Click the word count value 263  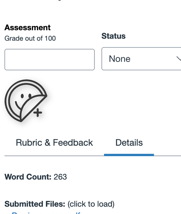point(60,177)
